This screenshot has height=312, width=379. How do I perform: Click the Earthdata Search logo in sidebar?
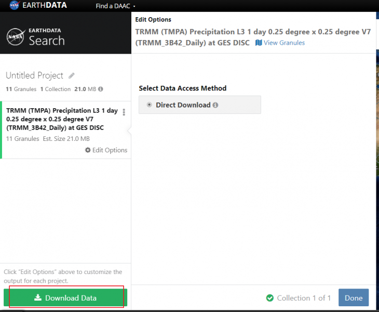point(36,36)
